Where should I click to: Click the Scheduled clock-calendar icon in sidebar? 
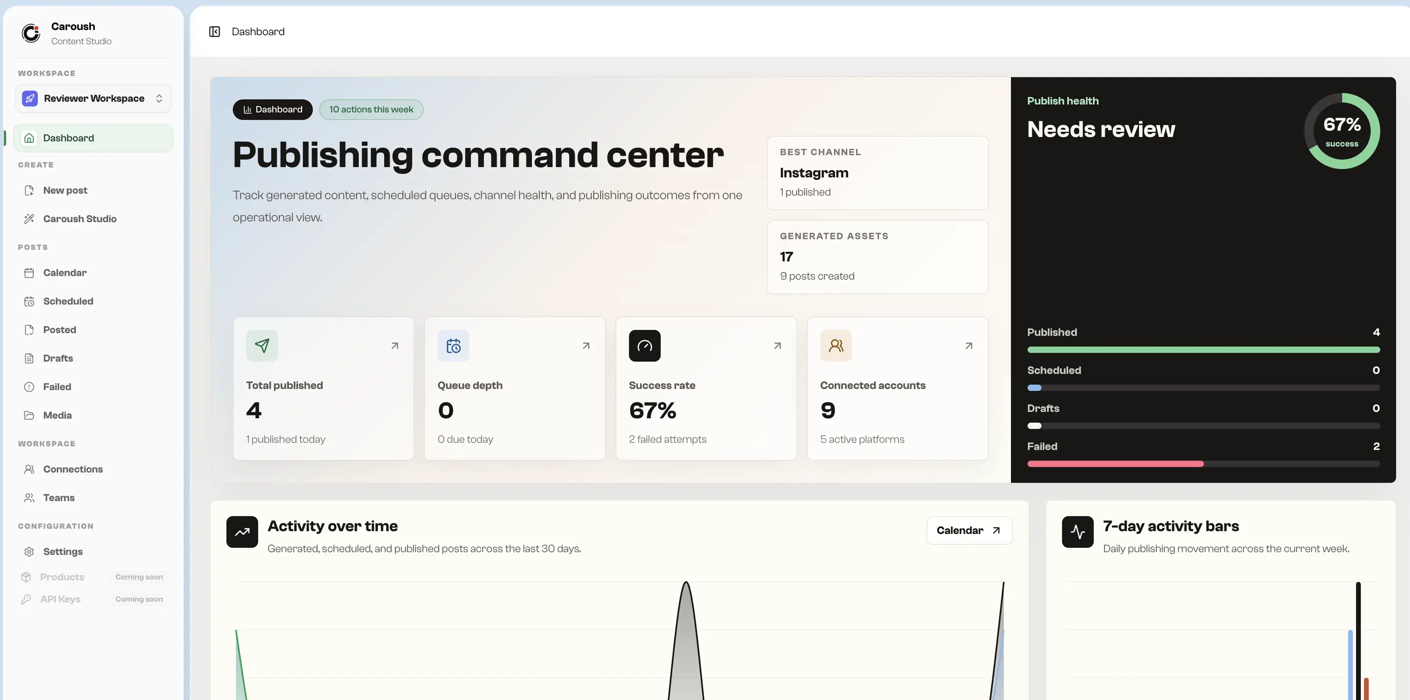pos(29,301)
